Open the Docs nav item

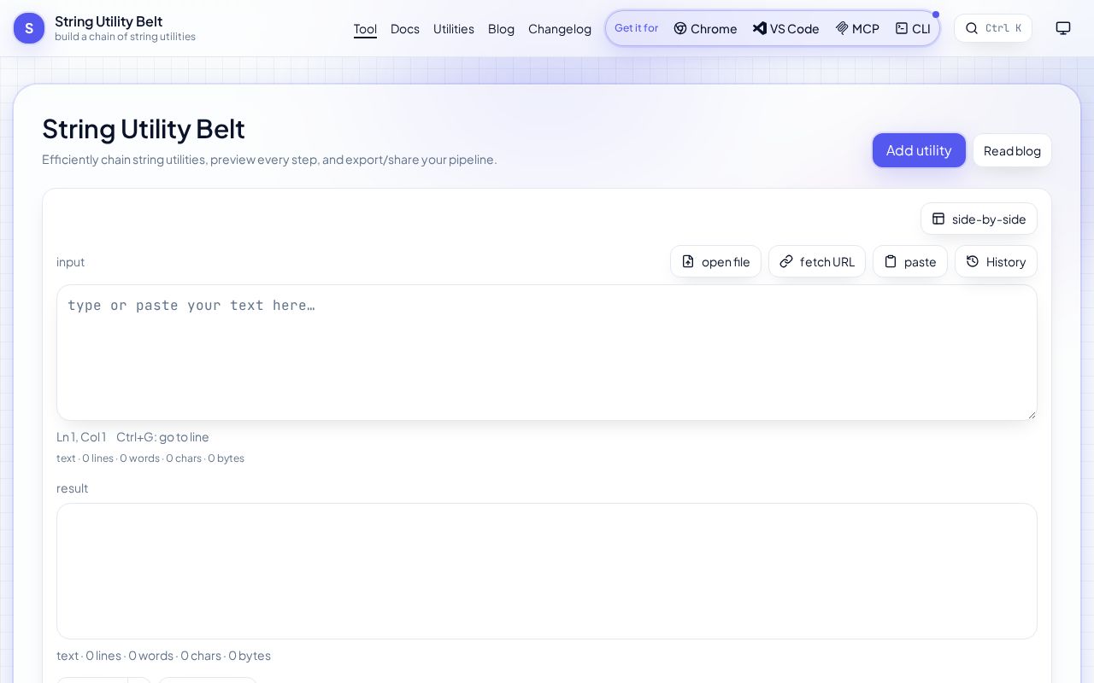tap(405, 28)
